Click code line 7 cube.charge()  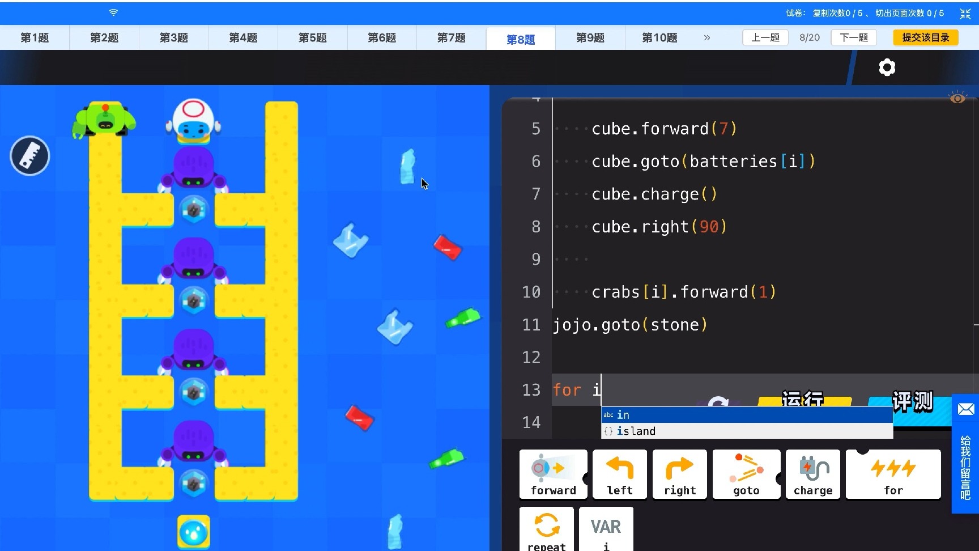pos(654,194)
